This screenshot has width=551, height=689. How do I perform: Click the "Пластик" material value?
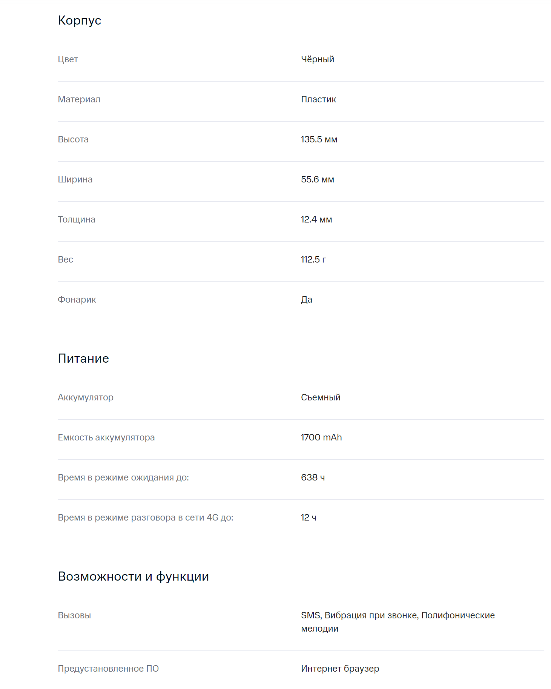pos(318,99)
